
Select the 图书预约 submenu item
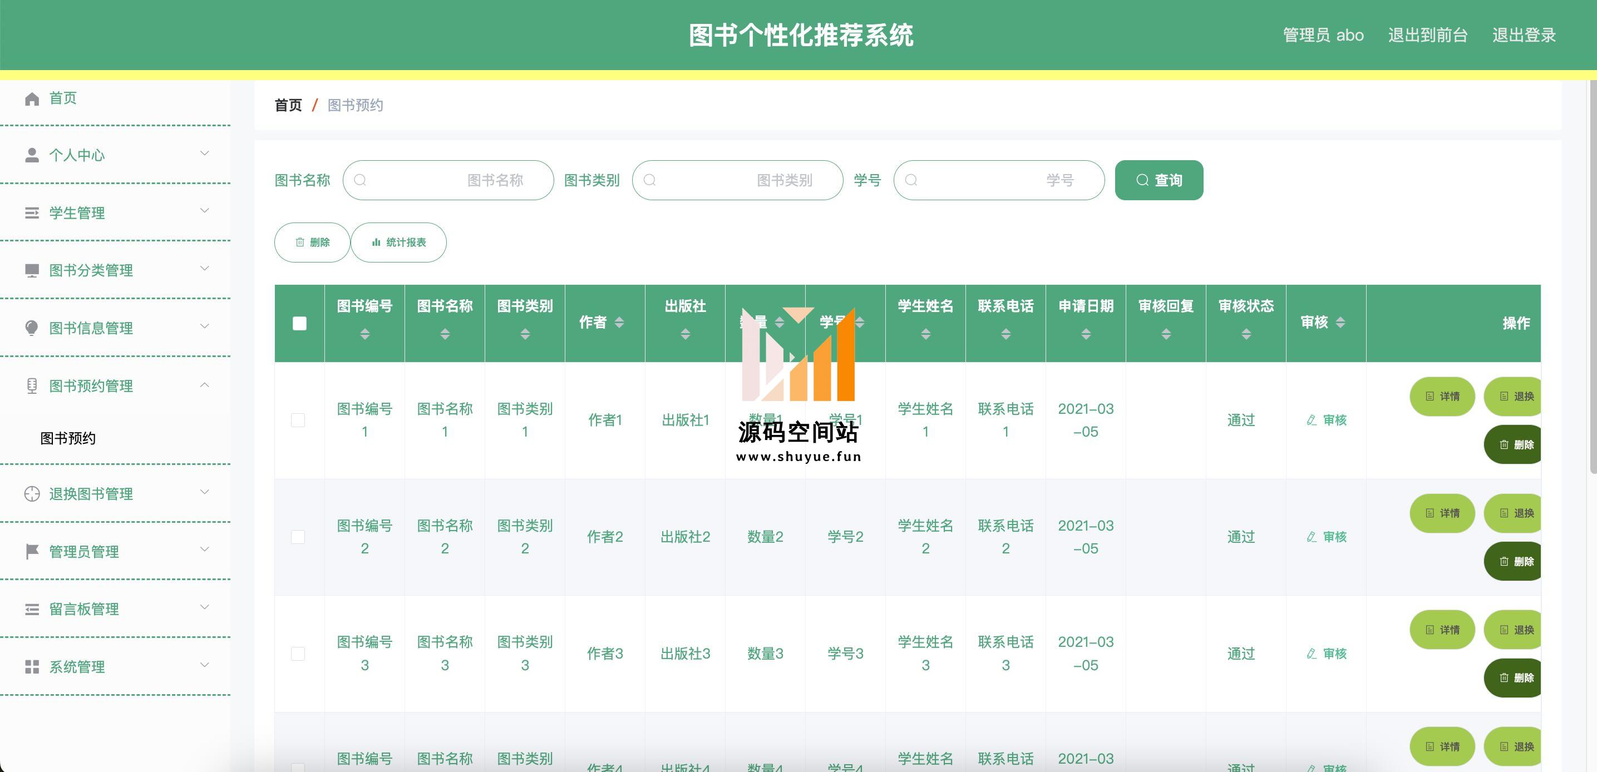(115, 438)
